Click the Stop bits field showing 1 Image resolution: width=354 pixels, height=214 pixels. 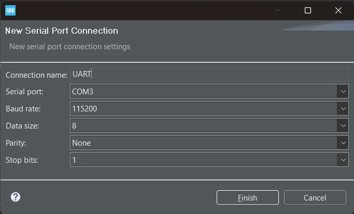[202, 160]
